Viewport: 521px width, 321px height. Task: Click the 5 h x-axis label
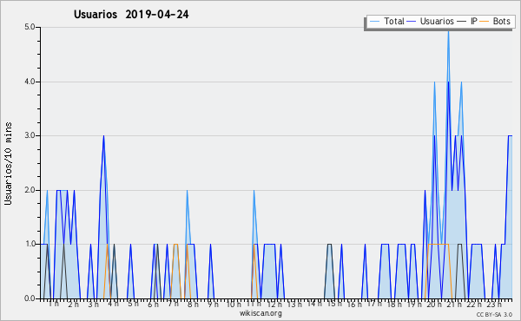pos(133,304)
